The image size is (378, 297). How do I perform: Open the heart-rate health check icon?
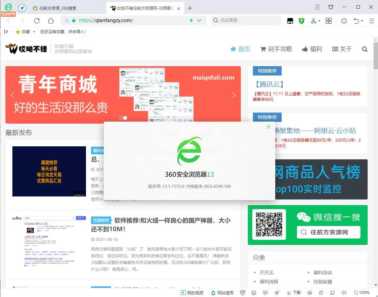click(x=265, y=293)
